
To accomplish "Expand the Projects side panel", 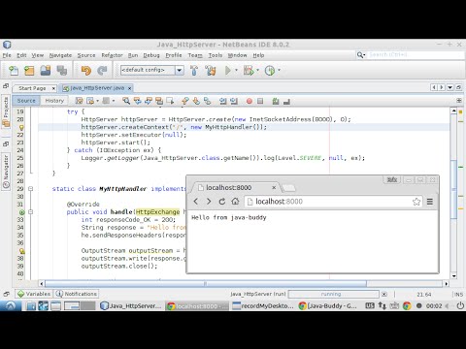I will (6, 111).
